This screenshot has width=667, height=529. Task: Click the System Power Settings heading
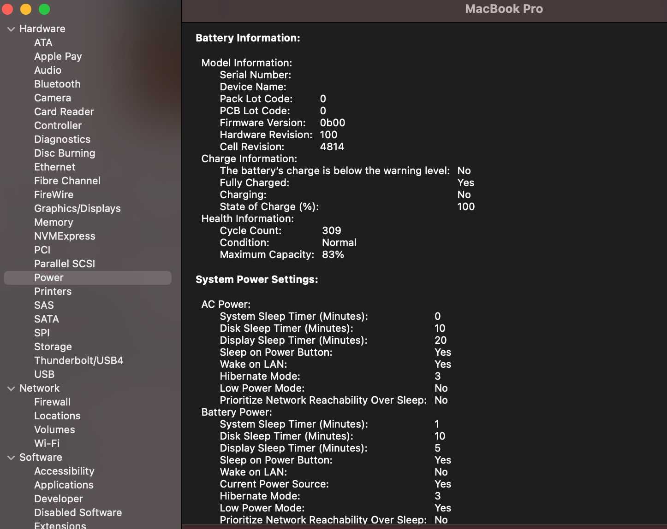(256, 279)
